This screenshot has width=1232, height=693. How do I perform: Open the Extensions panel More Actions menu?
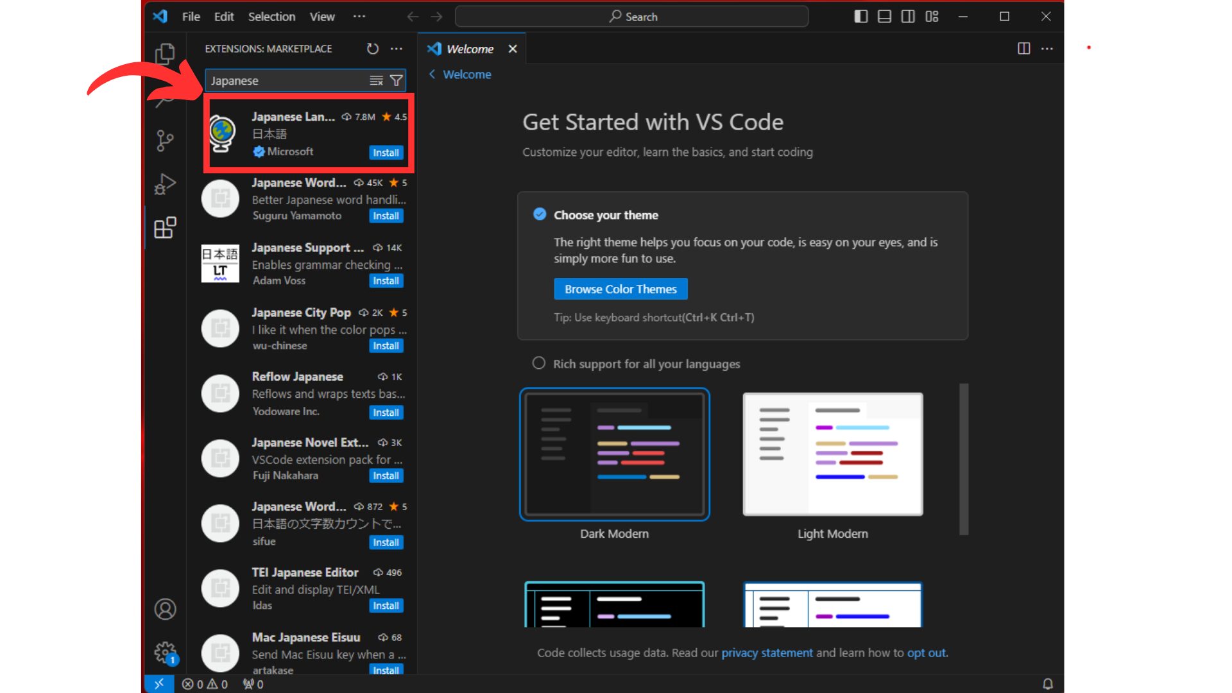pyautogui.click(x=396, y=48)
